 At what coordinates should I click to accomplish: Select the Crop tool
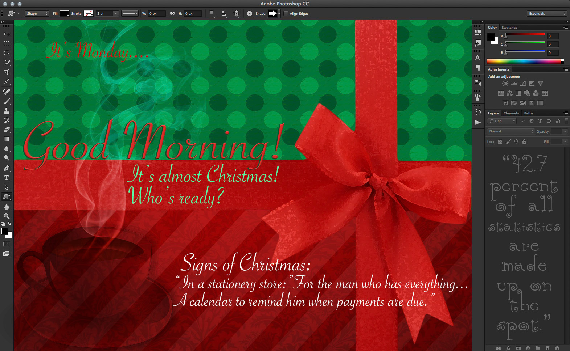7,72
